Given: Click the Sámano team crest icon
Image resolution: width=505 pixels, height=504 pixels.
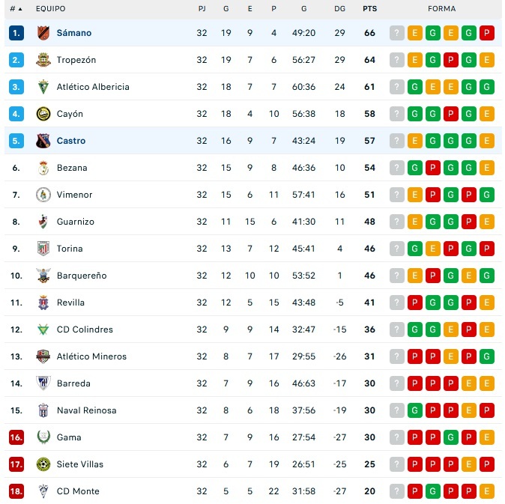Looking at the screenshot, I should click(x=43, y=33).
